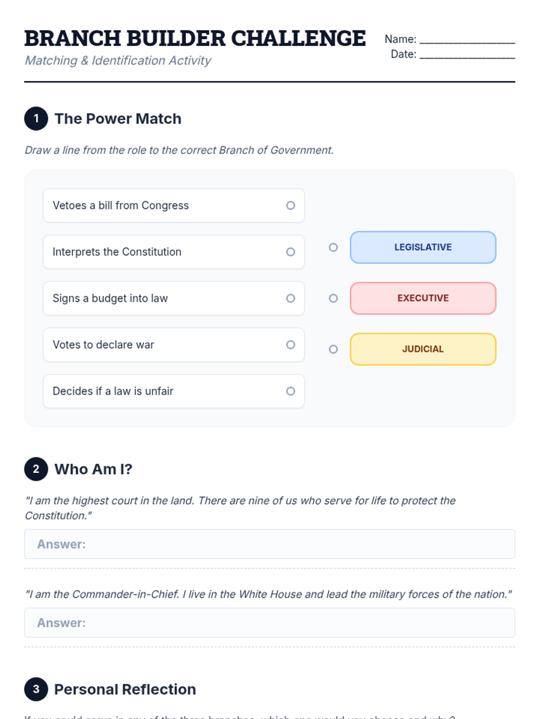
Task: Click the section 1 number badge
Action: pos(36,119)
